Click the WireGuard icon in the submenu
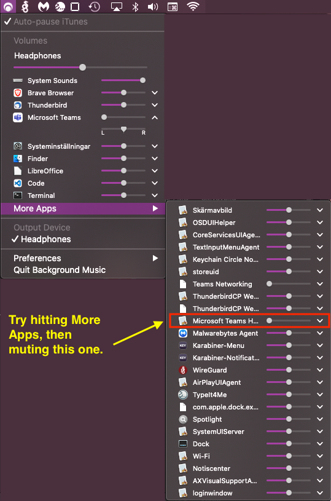Image resolution: width=331 pixels, height=501 pixels. (x=183, y=370)
